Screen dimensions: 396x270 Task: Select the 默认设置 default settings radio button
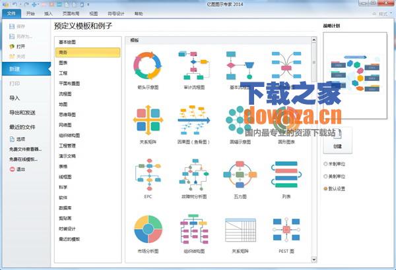[325, 188]
